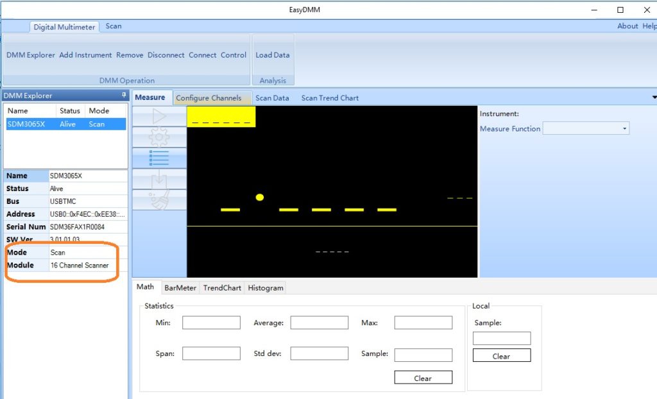Switch to the Histogram tab
The image size is (657, 399).
pos(266,288)
